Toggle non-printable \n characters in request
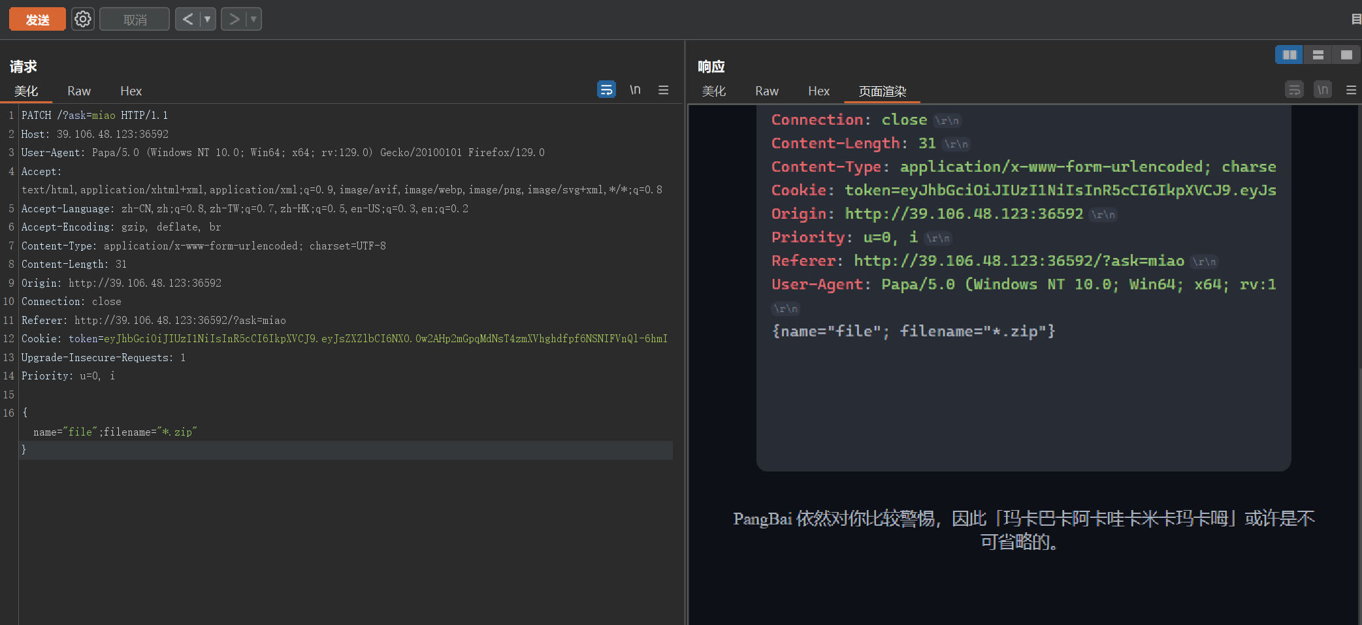 pos(635,89)
